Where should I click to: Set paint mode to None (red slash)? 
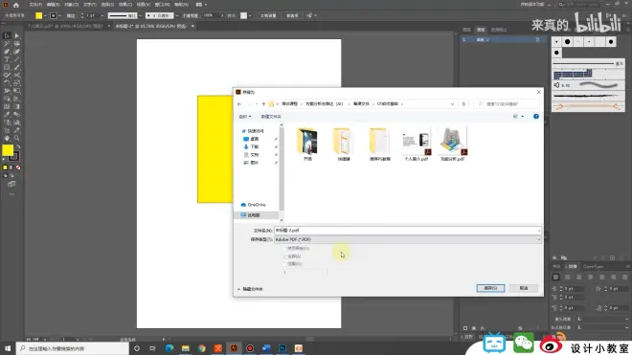click(x=18, y=167)
